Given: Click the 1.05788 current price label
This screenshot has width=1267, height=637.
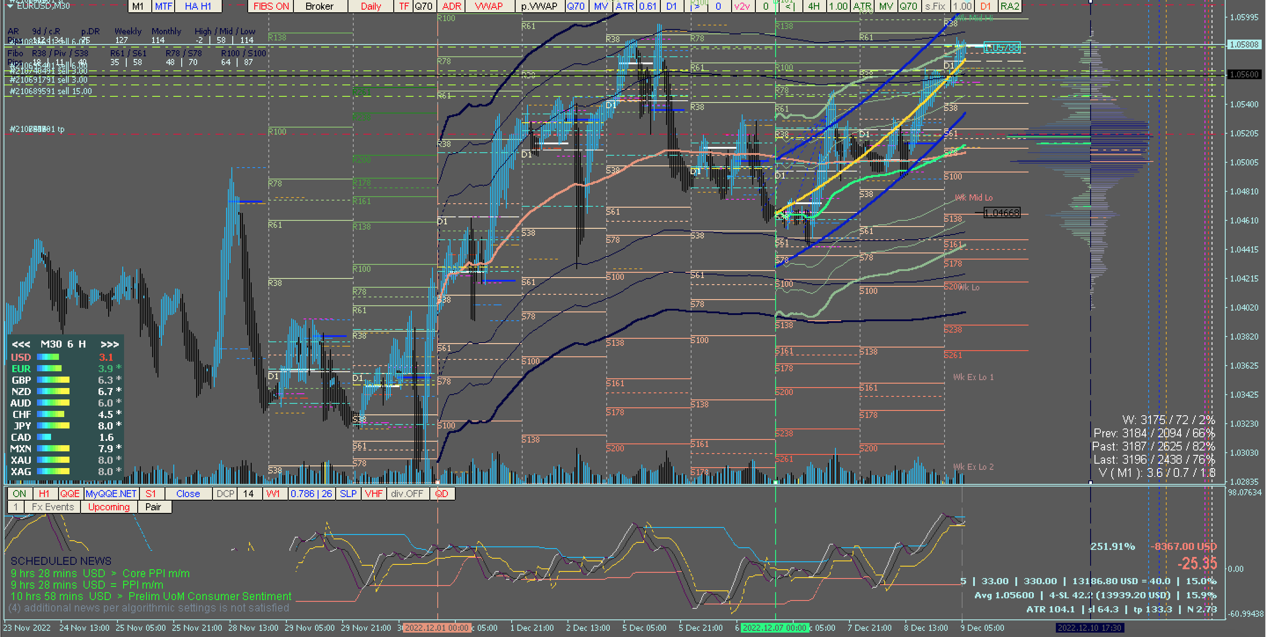Looking at the screenshot, I should point(1002,48).
